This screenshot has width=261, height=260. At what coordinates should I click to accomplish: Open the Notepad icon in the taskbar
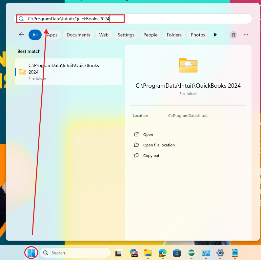tap(234, 253)
